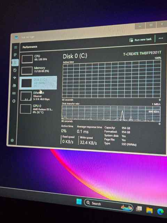The height and width of the screenshot is (223, 167).
Task: Open the Windows Start menu
Action: click(79, 201)
